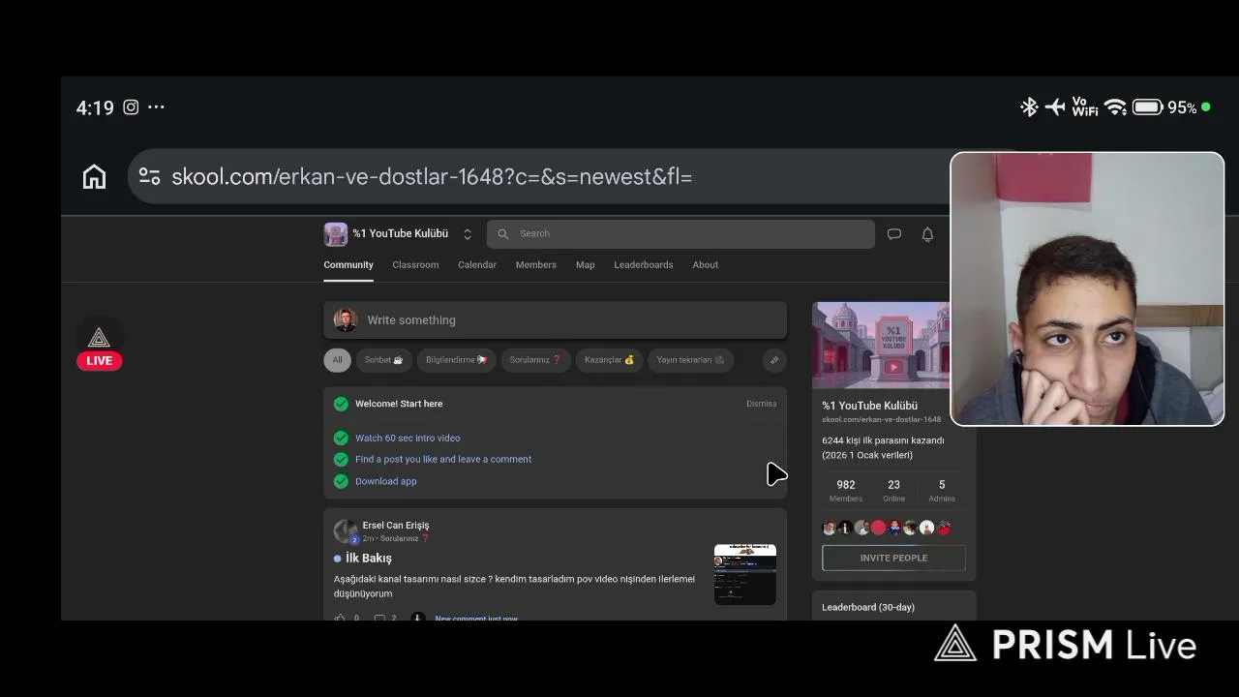
Task: Click the magnifier icon in search bar
Action: 503,234
